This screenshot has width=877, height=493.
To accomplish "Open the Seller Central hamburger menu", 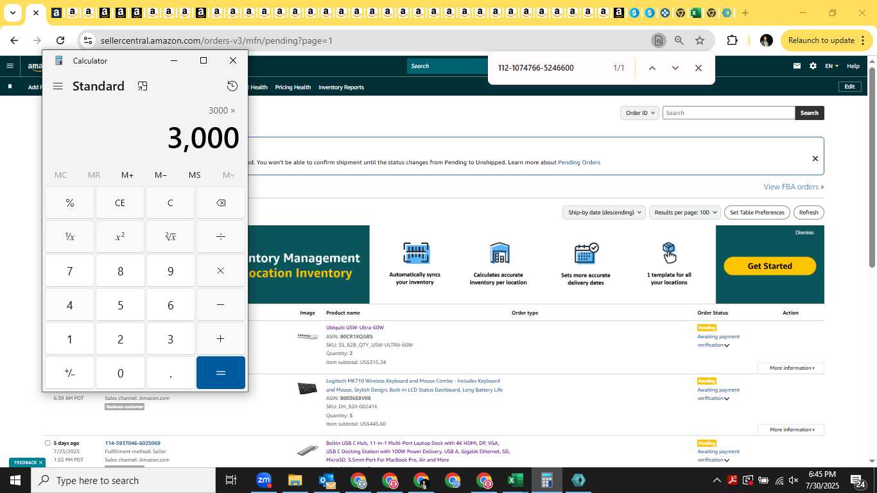I will [x=10, y=65].
